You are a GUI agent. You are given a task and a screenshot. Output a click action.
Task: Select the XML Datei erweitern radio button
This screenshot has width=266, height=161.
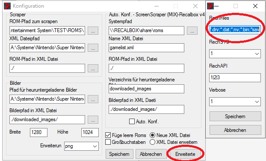tap(152, 142)
